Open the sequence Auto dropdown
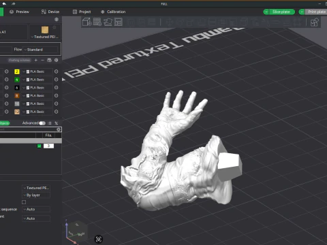327x245 pixels. (36, 210)
